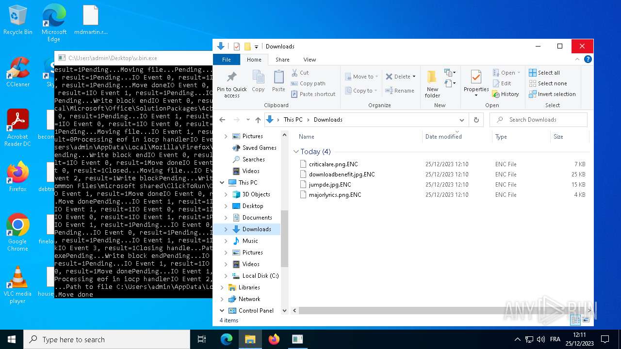Select majorlyrics.png.ENC file
621x349 pixels.
tap(443, 195)
